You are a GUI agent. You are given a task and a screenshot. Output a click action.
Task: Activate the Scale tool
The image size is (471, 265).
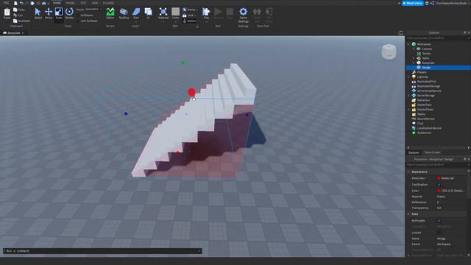point(59,13)
